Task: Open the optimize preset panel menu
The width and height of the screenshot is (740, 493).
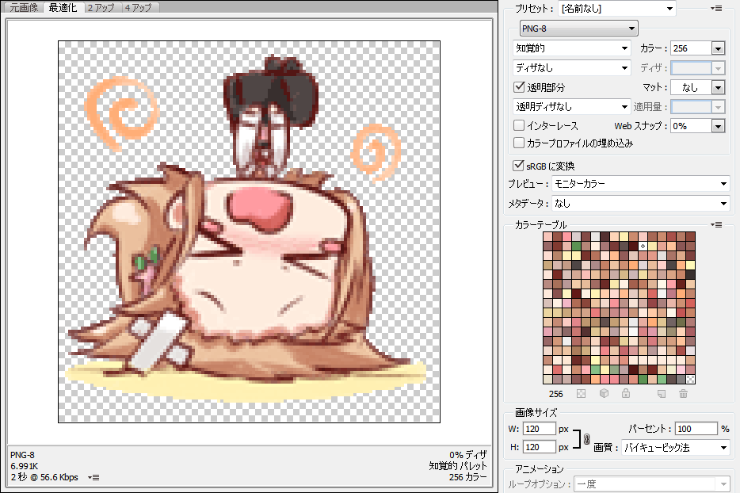Action: pos(716,8)
